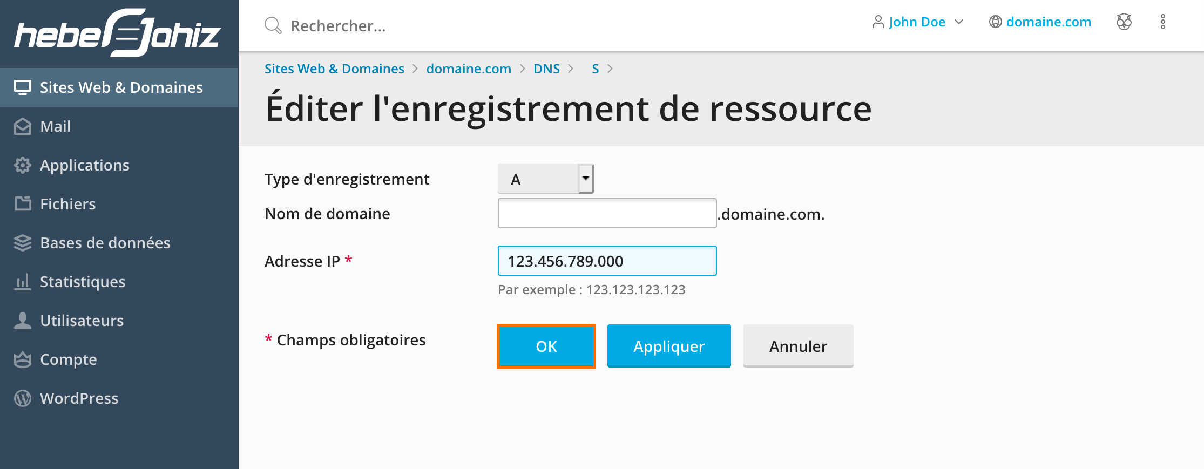The image size is (1204, 469).
Task: Click the 'Par exemple : 123.123.123.123' hint
Action: click(592, 290)
